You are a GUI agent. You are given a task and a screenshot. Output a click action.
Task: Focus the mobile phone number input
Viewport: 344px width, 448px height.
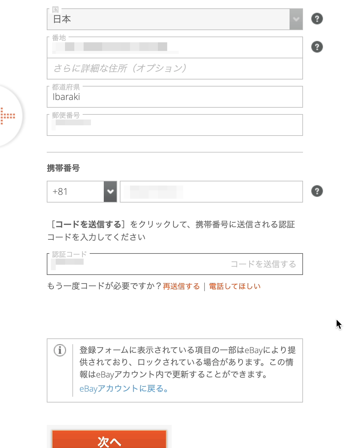click(x=211, y=192)
